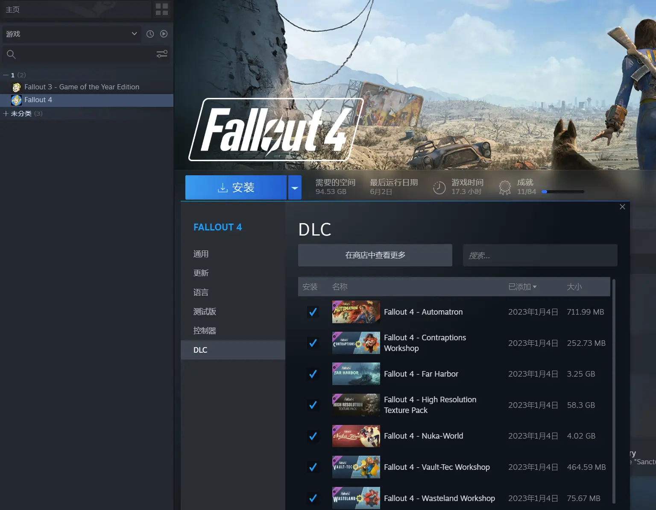Click the 最后运行日期 6月2日 text
The image size is (656, 510).
coord(394,187)
